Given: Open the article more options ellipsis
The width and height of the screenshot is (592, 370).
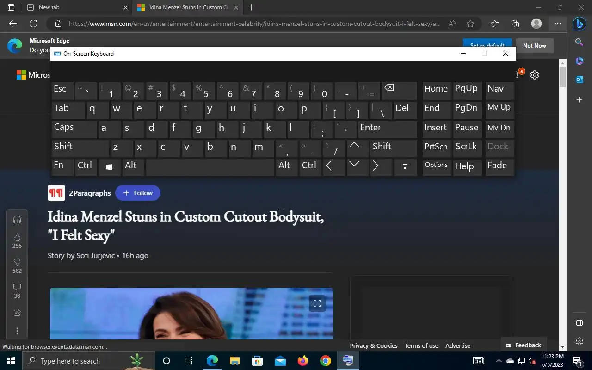Looking at the screenshot, I should [x=17, y=331].
